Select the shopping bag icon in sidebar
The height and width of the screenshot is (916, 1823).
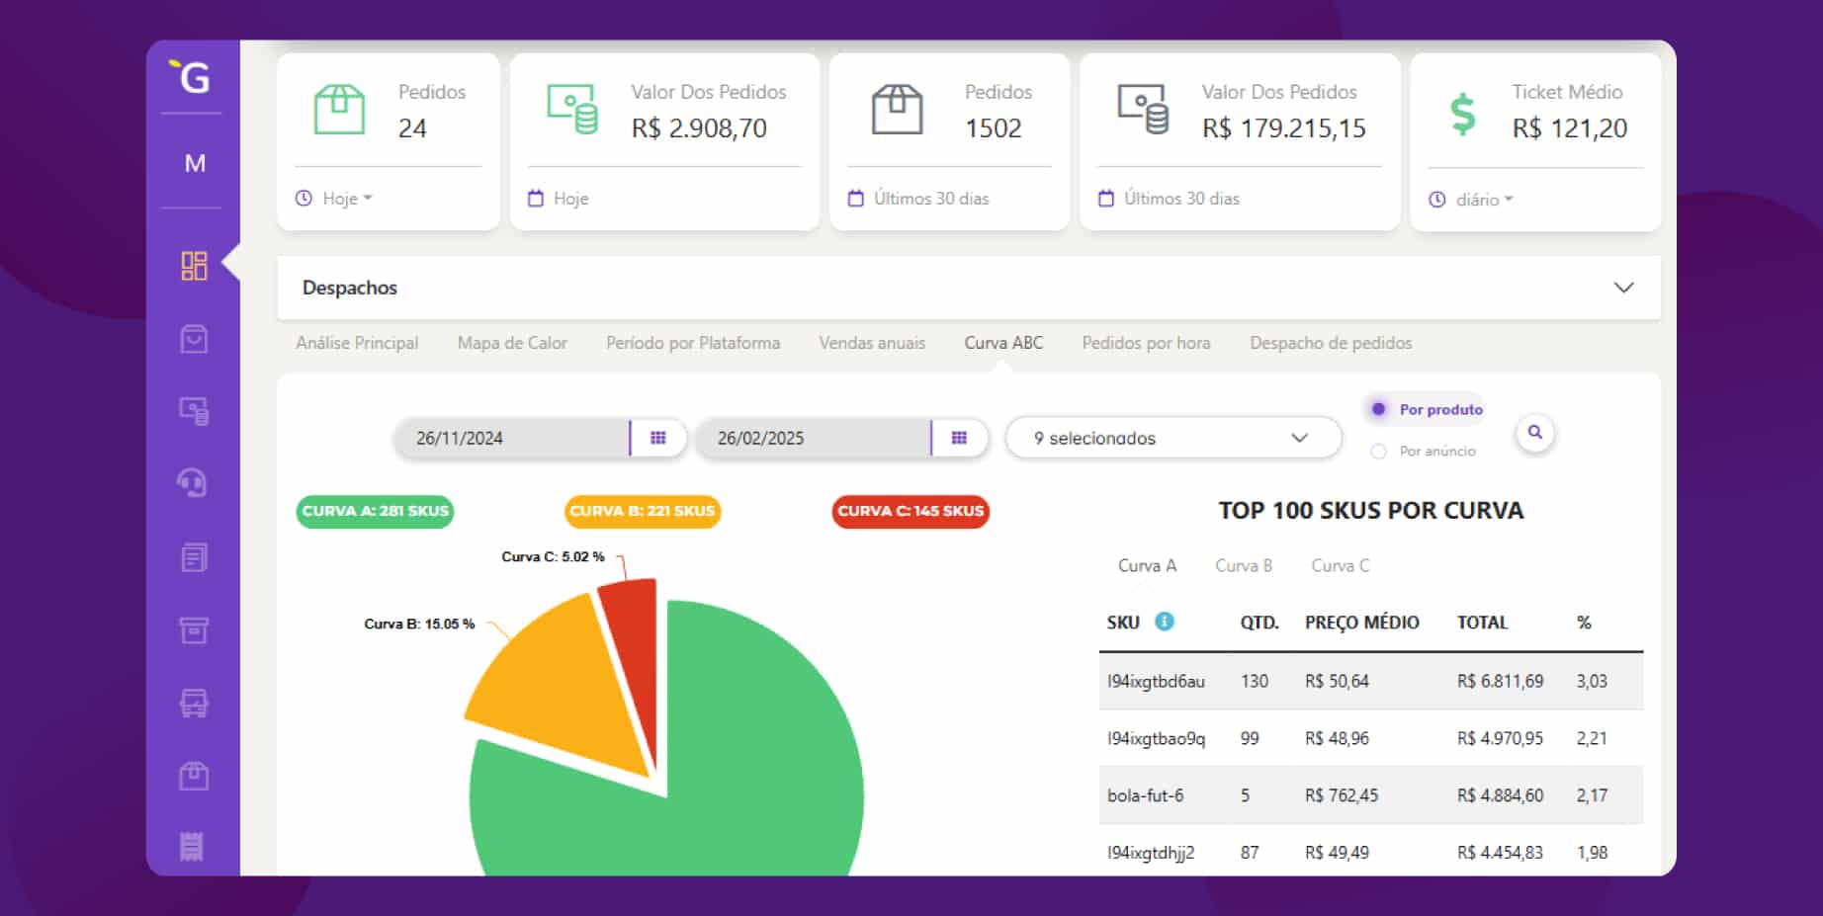194,338
